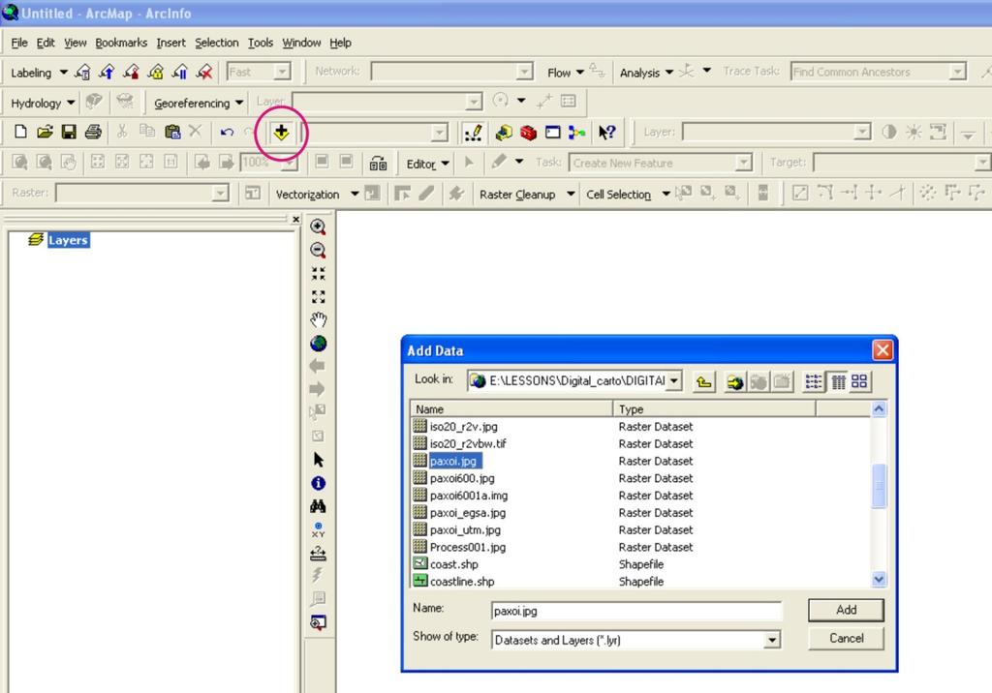
Task: Click the Name text field
Action: click(635, 611)
